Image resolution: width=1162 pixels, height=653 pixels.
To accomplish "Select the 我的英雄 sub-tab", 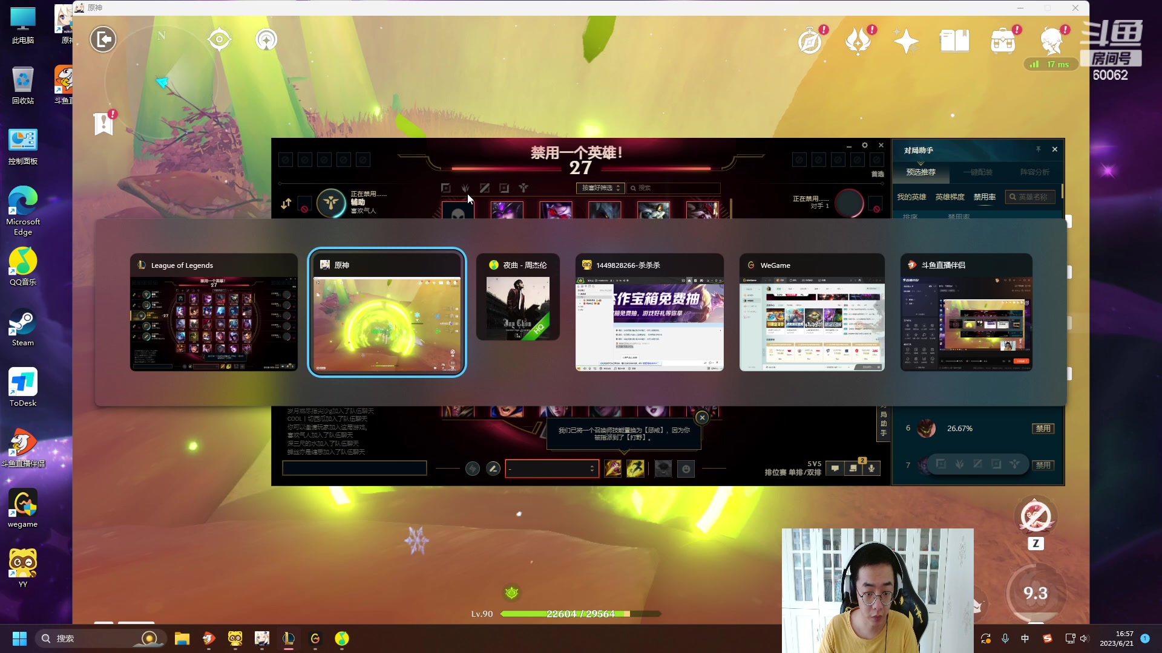I will tap(911, 197).
